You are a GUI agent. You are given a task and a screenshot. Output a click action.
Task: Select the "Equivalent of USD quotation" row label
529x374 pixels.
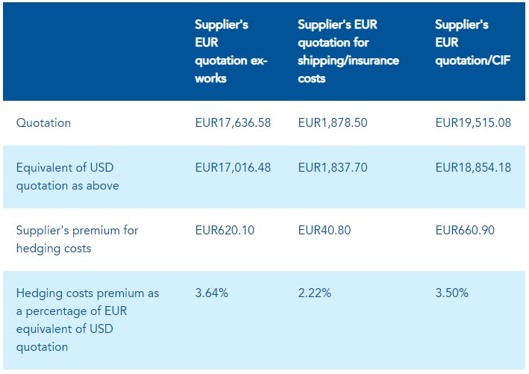pos(67,176)
